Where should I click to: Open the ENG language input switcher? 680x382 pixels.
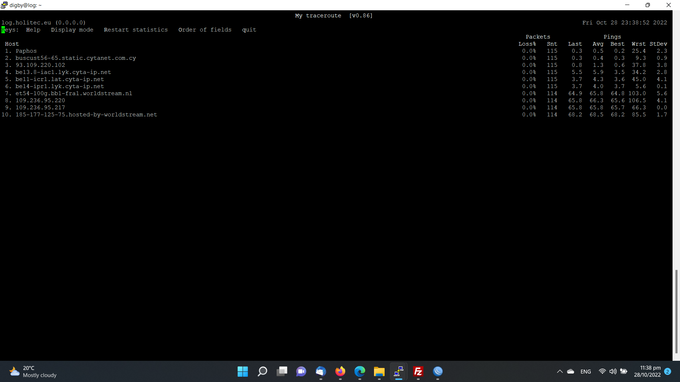[x=586, y=371]
